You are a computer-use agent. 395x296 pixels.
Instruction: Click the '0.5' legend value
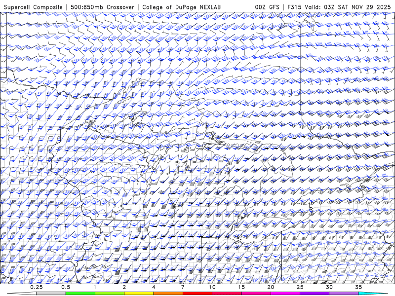click(x=66, y=287)
